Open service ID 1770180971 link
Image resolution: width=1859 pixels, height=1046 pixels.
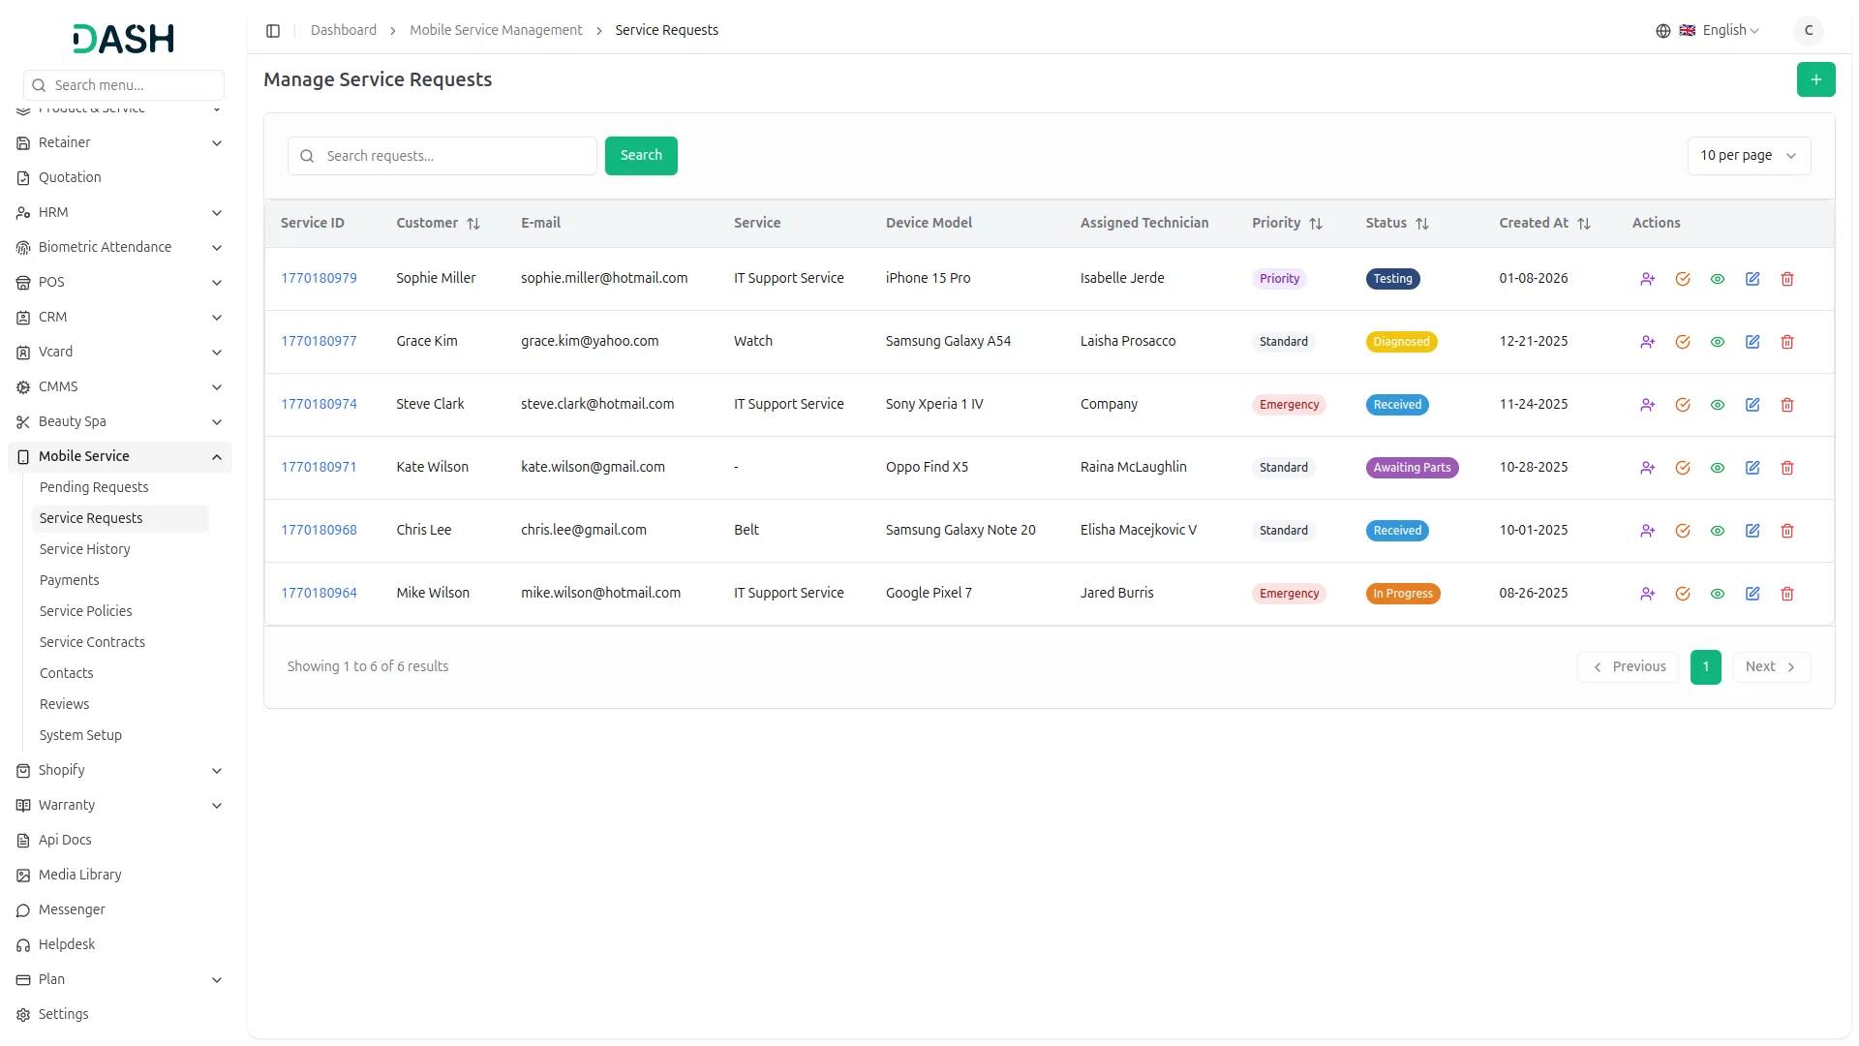click(319, 468)
